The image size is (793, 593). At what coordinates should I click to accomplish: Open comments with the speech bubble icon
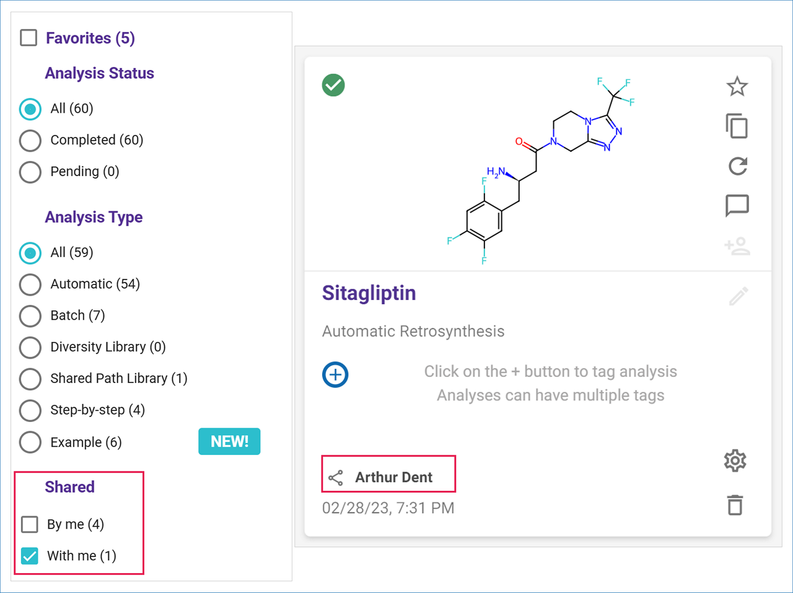pos(737,206)
